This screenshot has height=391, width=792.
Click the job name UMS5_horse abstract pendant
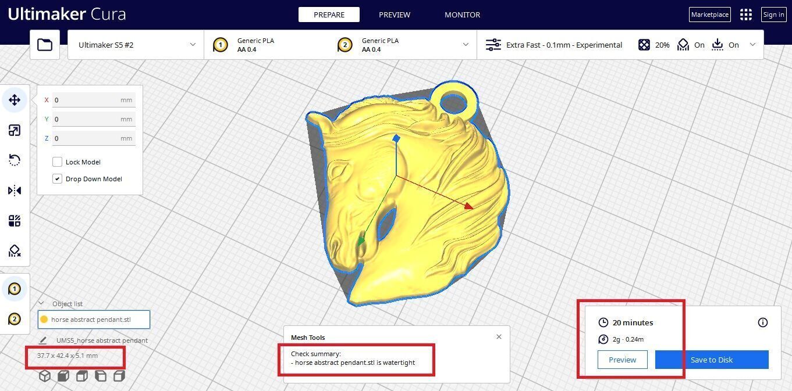pyautogui.click(x=102, y=340)
